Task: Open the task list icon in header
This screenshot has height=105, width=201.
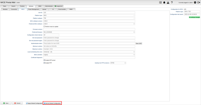Action: click(x=160, y=2)
